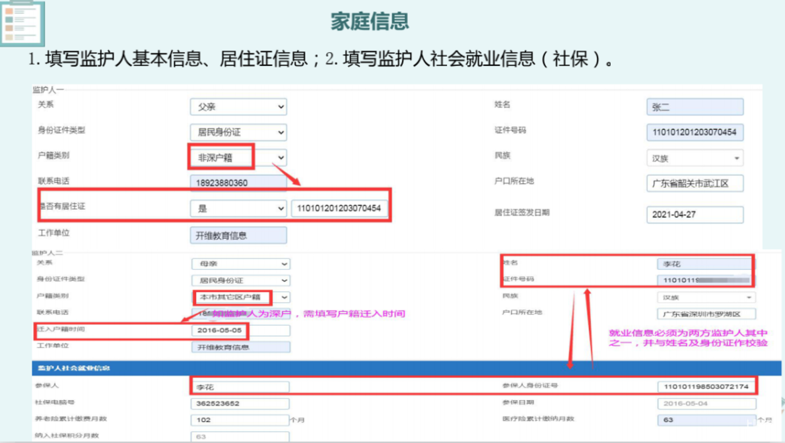Open guardian two's 身份证件类型 dropdown

pos(240,280)
